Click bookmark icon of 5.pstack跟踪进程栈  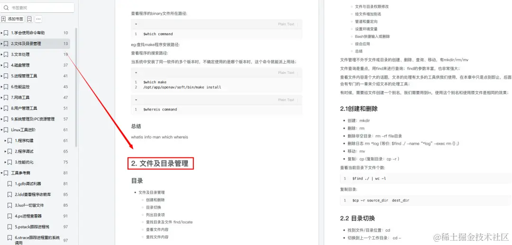point(10,227)
